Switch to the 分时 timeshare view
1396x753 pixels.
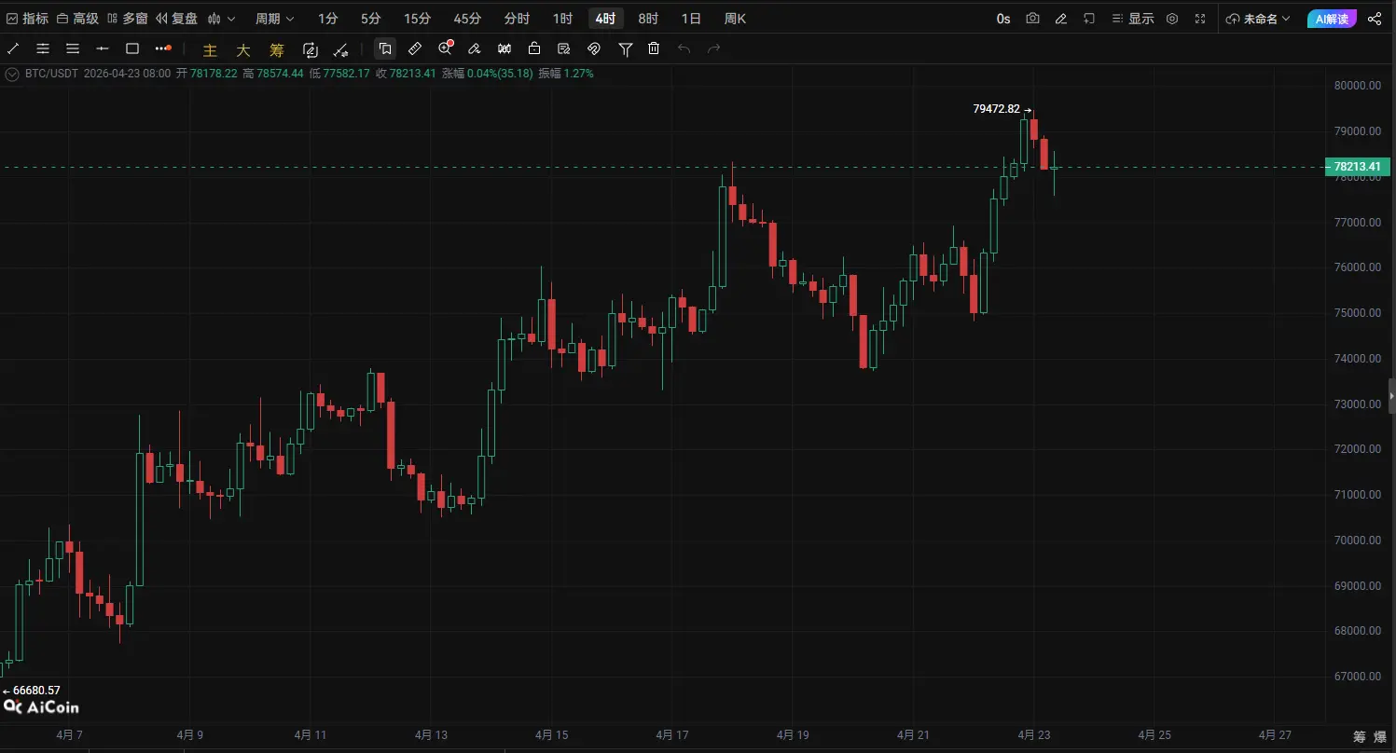tap(517, 19)
